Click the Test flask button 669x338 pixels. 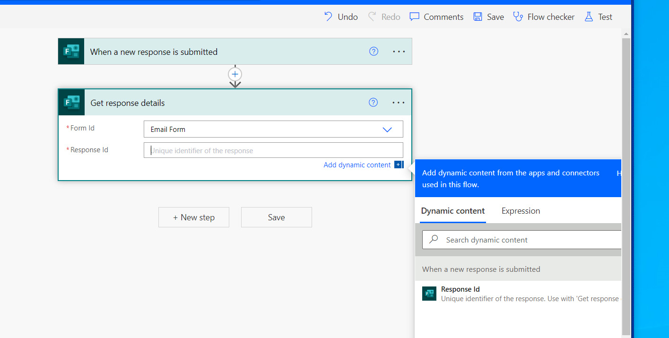[598, 17]
